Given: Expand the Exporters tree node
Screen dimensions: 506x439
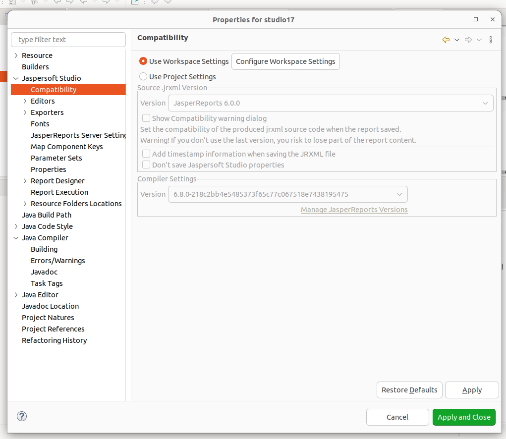Looking at the screenshot, I should click(x=25, y=112).
